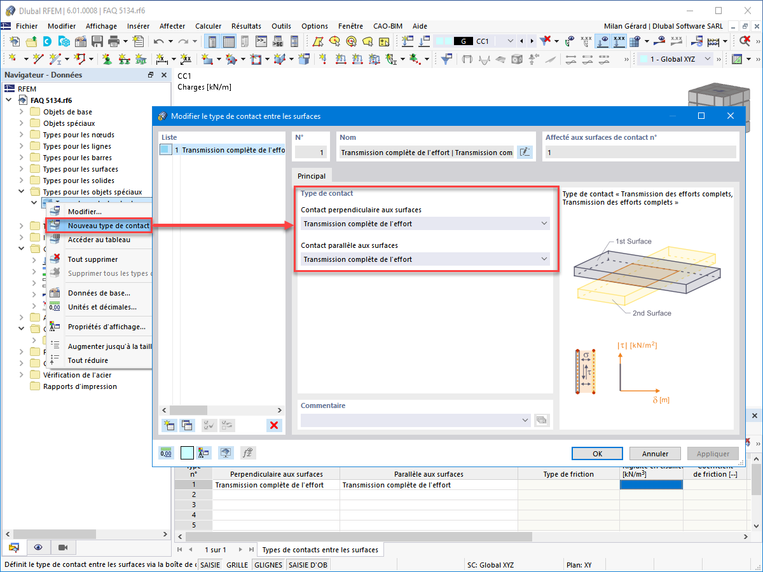Collapse Types pour les objets spéciaux

(22, 192)
